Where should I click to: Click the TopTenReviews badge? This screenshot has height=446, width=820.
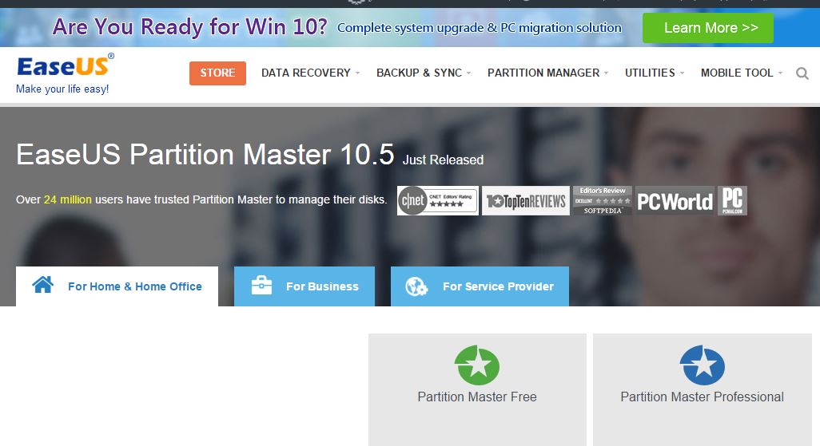point(526,200)
